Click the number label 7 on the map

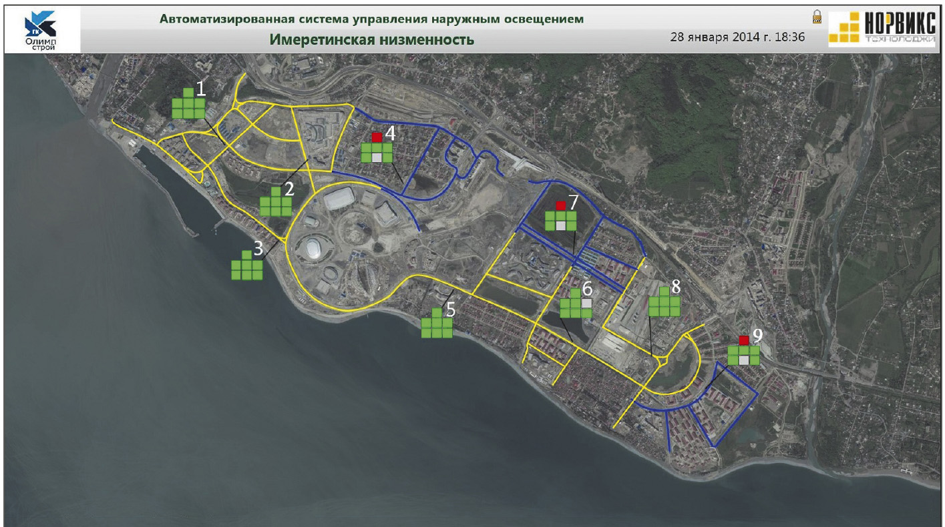point(573,202)
